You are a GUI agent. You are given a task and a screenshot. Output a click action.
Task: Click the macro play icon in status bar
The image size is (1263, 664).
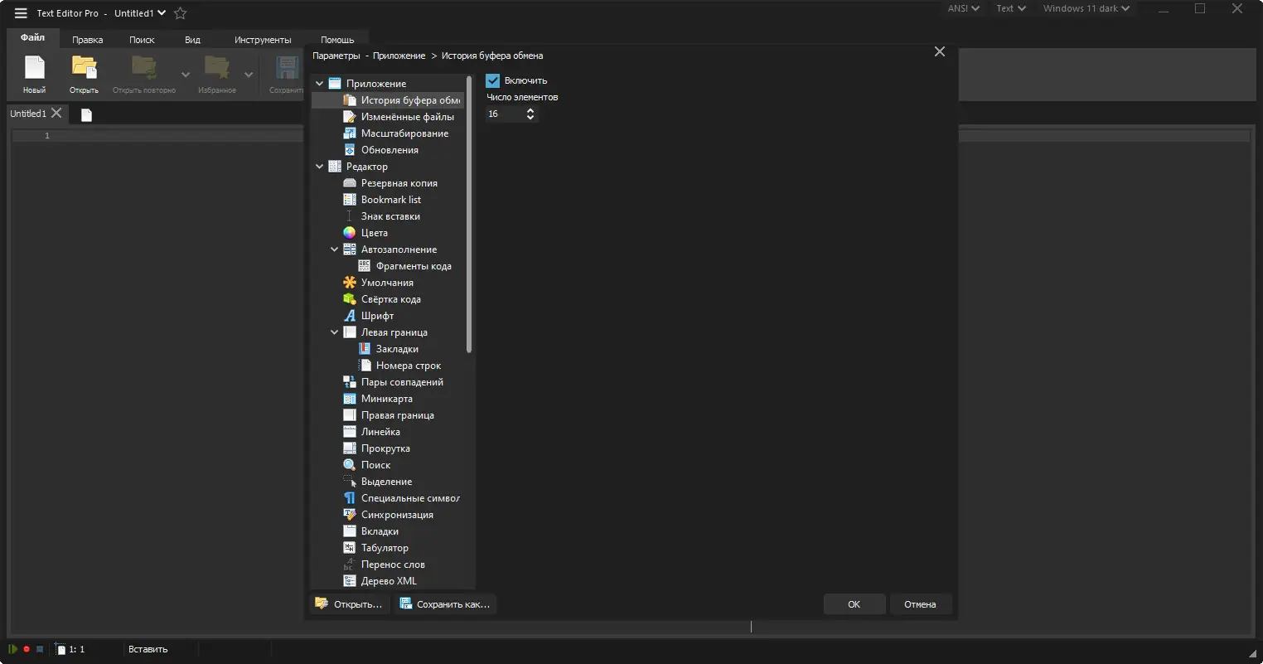[x=13, y=649]
